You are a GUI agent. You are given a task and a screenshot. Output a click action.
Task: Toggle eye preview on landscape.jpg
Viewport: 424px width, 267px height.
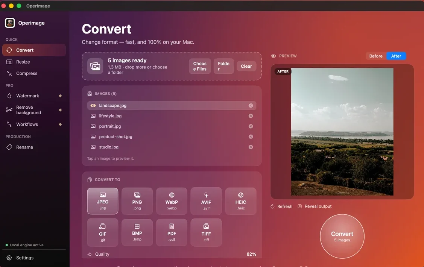point(93,106)
